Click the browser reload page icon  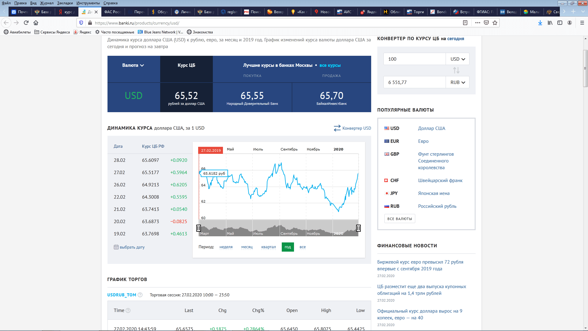(26, 23)
